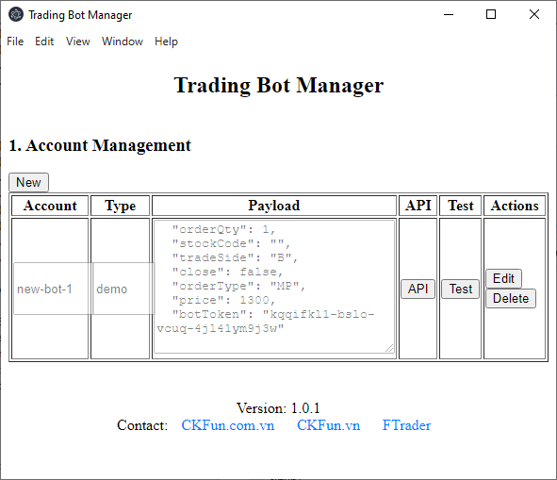557x480 pixels.
Task: Open the Help menu
Action: coord(166,41)
